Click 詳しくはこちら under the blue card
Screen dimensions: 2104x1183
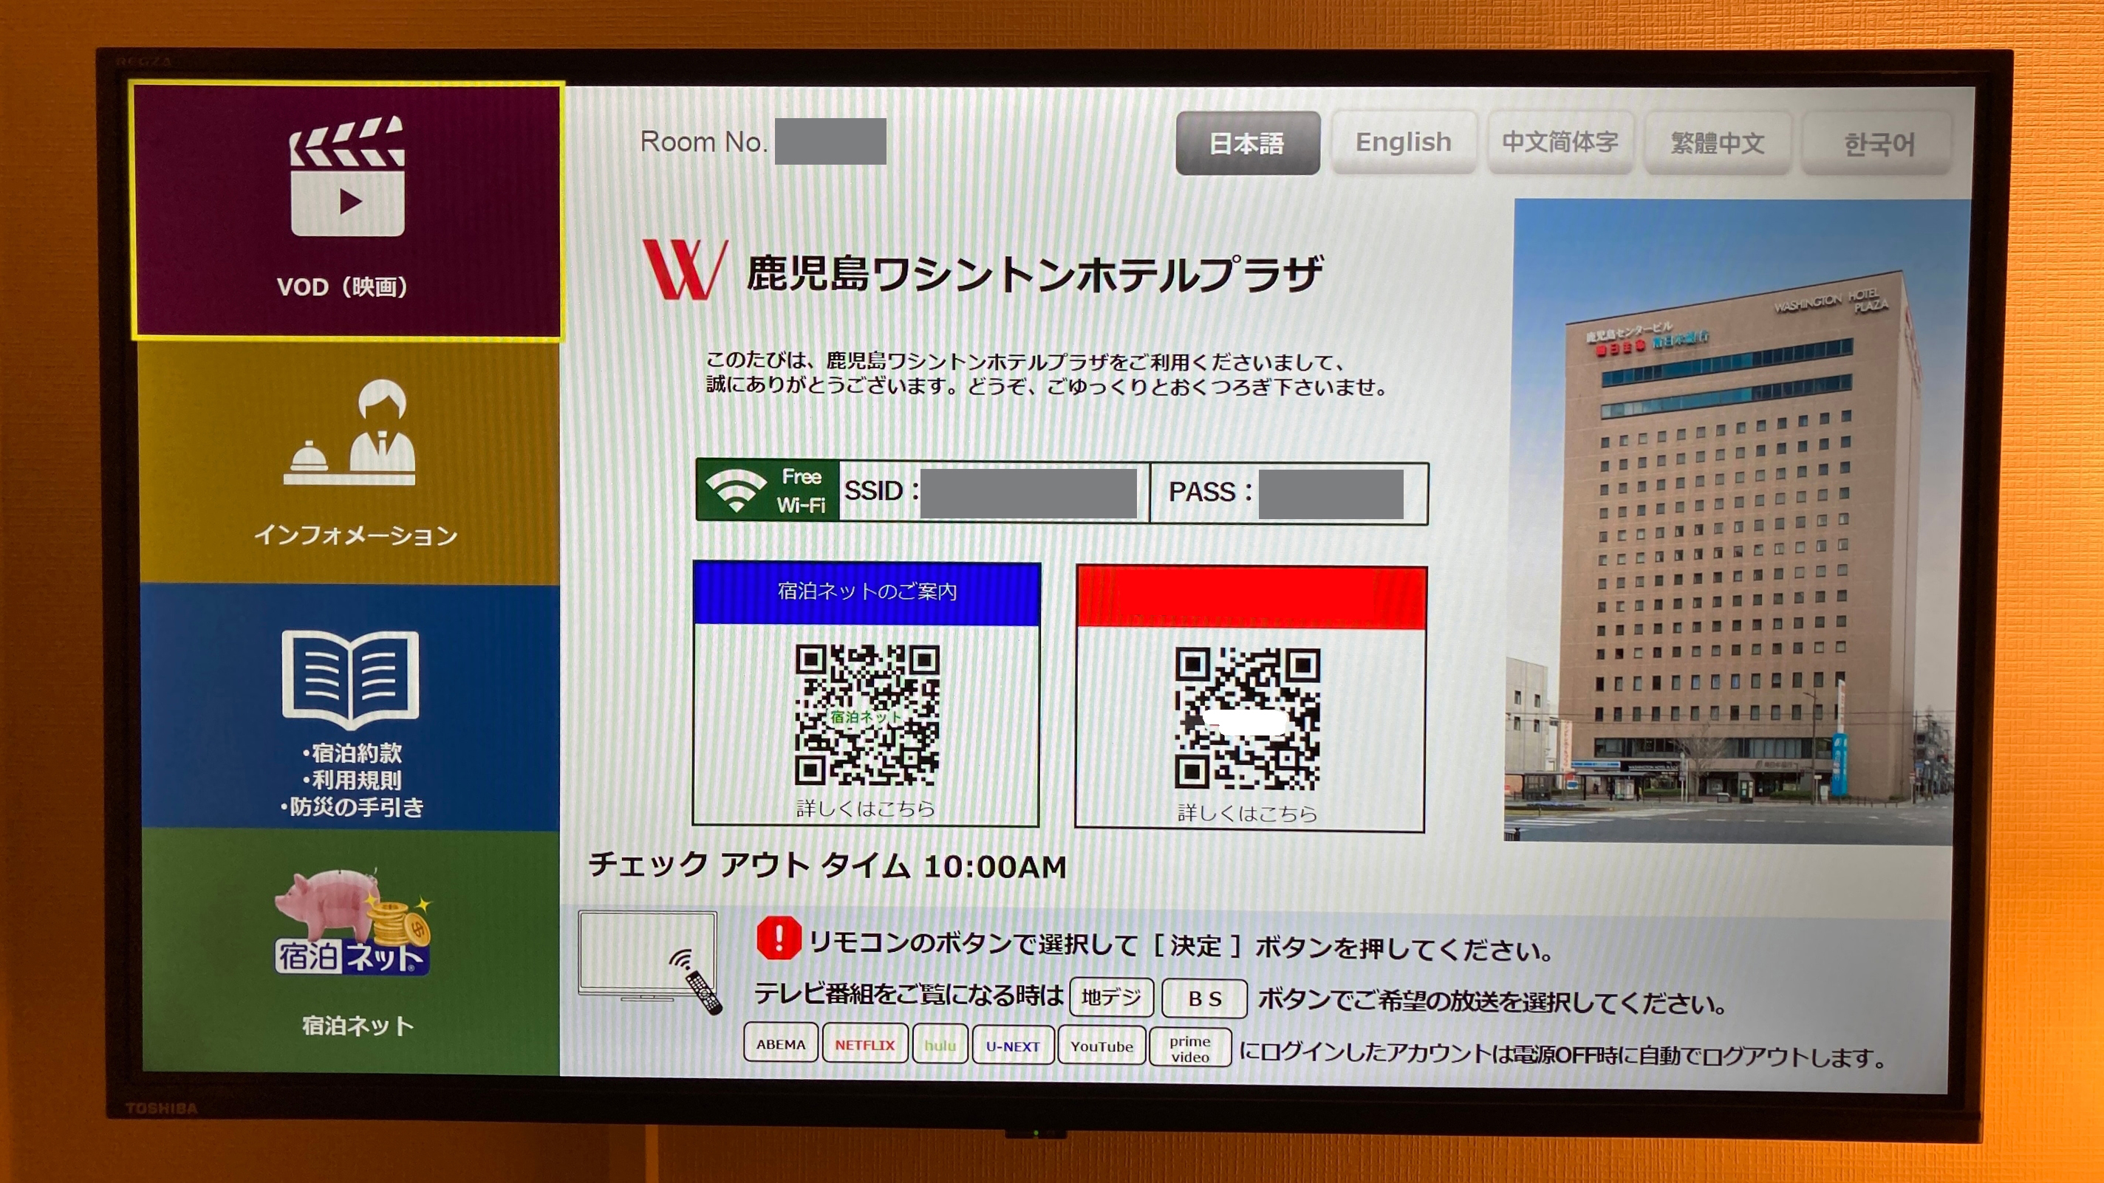(865, 809)
